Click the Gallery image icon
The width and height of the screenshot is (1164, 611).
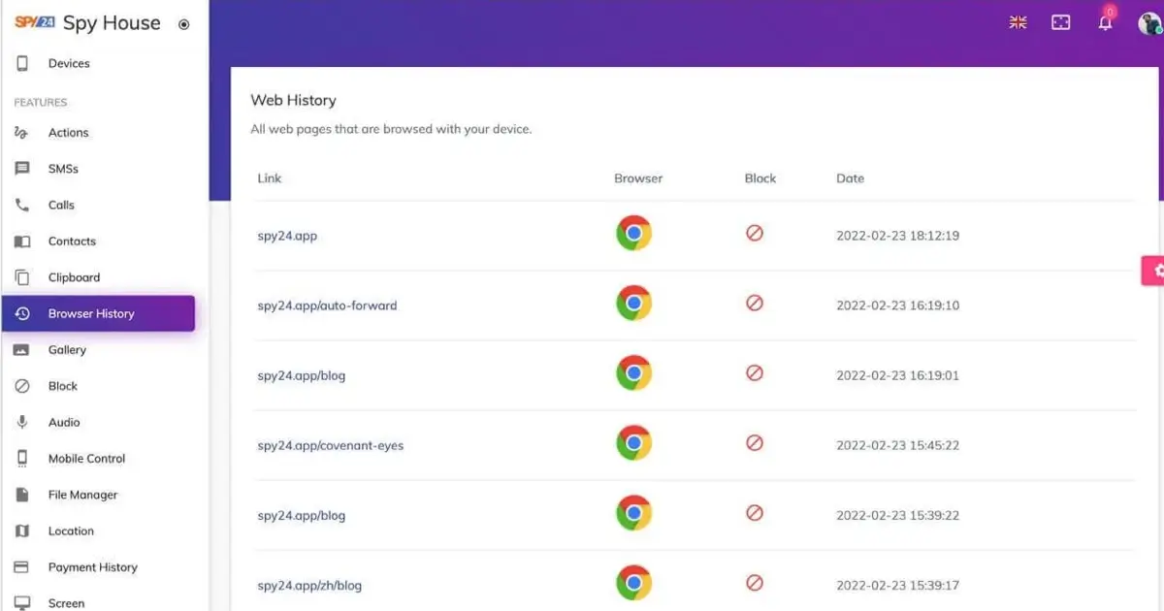click(x=22, y=350)
